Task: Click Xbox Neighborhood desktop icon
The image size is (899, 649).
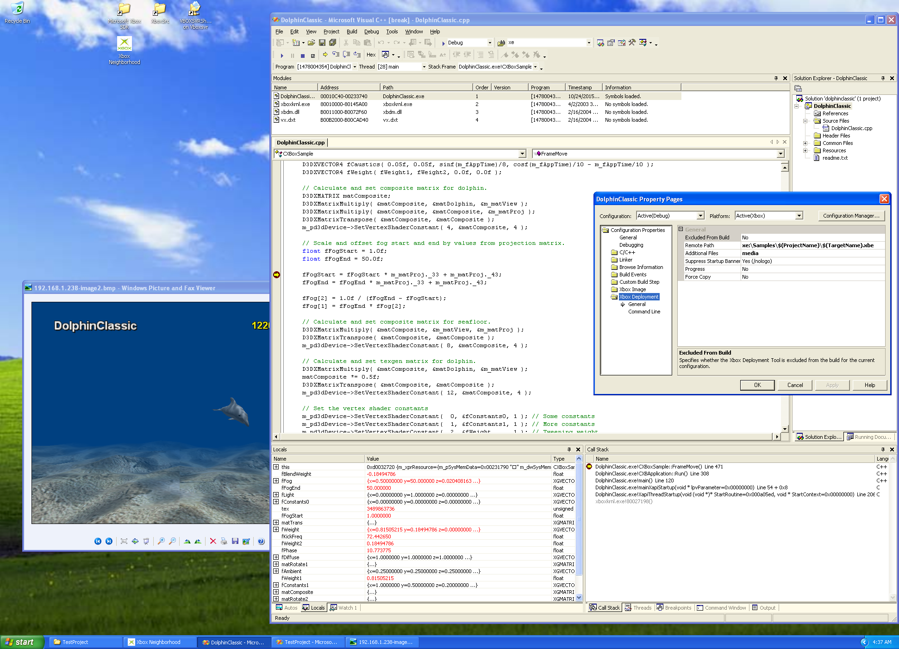Action: click(x=124, y=51)
